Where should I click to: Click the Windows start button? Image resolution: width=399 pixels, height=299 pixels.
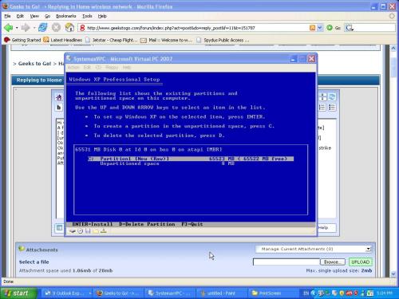click(18, 293)
